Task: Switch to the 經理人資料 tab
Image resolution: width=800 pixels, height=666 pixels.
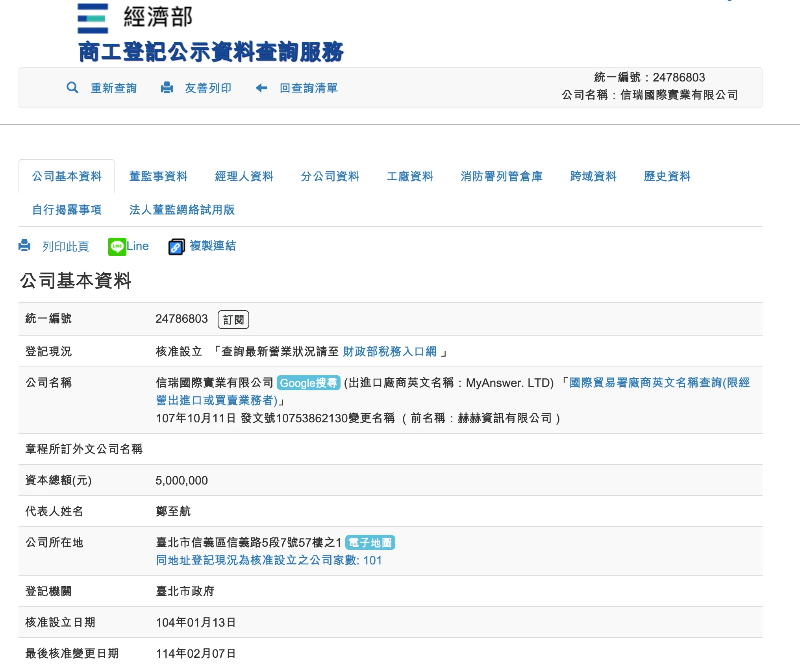Action: [244, 176]
